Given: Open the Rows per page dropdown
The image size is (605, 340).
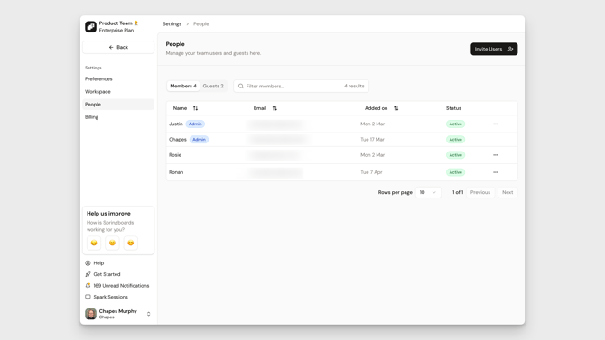Looking at the screenshot, I should tap(428, 192).
